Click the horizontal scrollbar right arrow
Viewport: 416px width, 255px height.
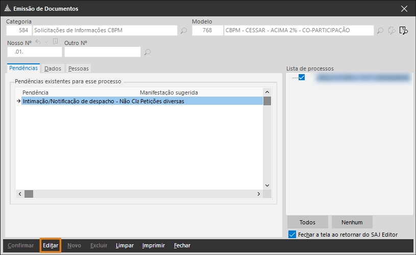coord(259,194)
